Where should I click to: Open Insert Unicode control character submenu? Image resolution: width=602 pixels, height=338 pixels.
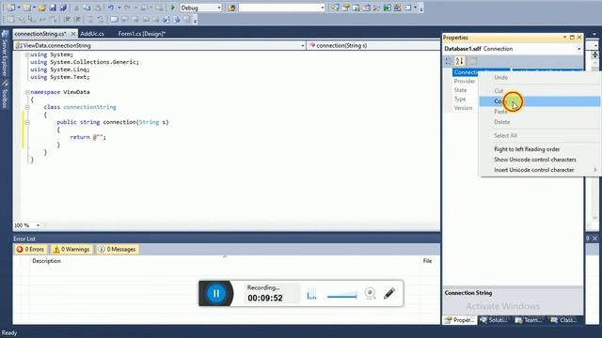[x=539, y=170]
